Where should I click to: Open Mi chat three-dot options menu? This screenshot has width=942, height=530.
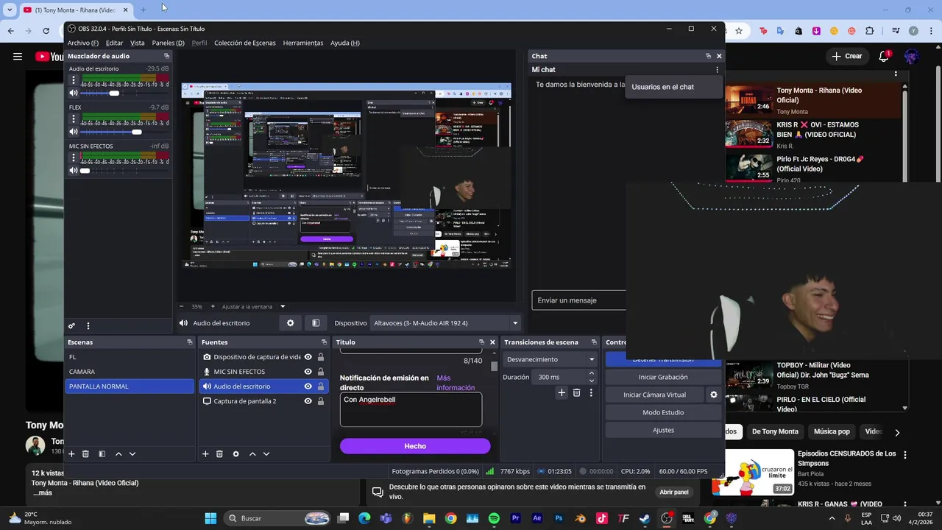click(717, 70)
